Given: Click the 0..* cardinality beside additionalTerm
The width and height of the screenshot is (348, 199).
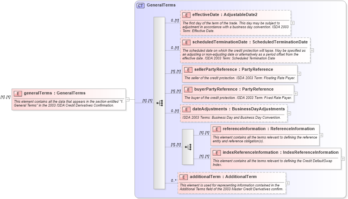Looking at the screenshot, I should [x=174, y=180].
